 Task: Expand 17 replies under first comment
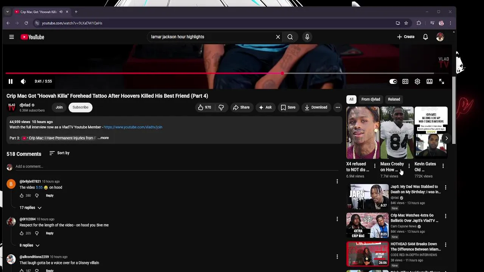pyautogui.click(x=31, y=208)
